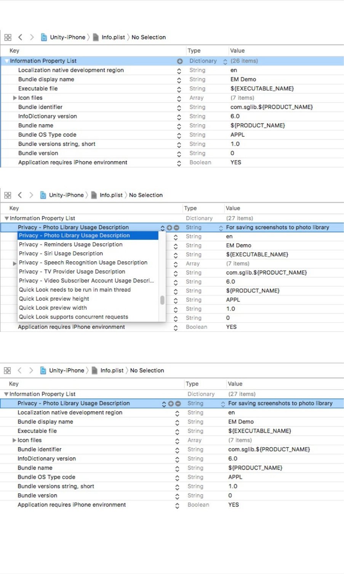Open key stepper on bottom Photo Library row
Screen dimensions: 344x574
click(x=164, y=403)
